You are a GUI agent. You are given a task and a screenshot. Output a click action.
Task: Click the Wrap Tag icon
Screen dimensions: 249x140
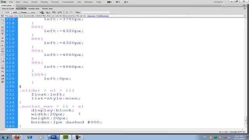coord(2,65)
